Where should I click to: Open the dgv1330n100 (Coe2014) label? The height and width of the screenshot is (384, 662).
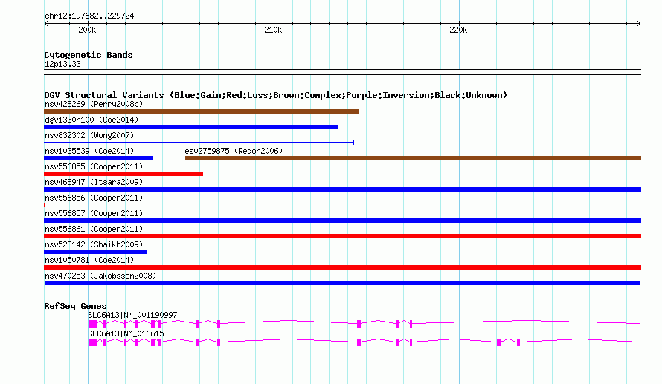point(91,120)
